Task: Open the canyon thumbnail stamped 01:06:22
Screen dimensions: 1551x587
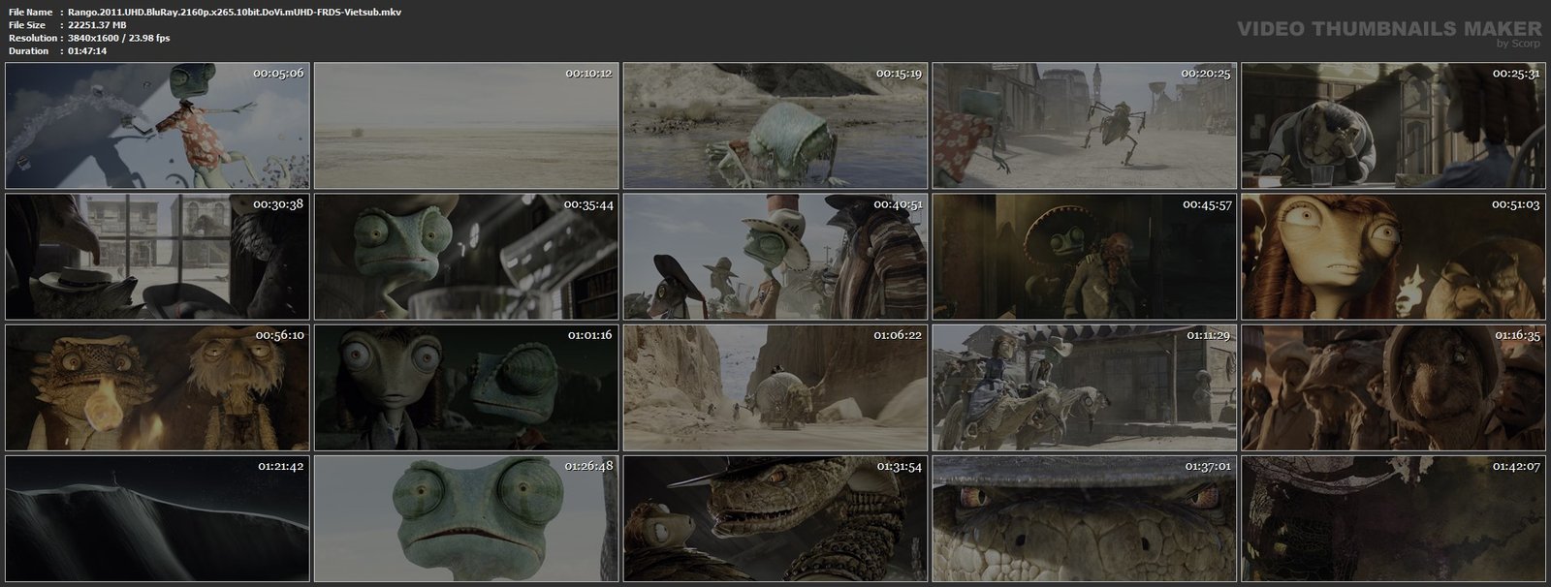Action: tap(775, 387)
